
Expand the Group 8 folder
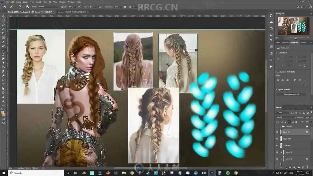(x=280, y=126)
